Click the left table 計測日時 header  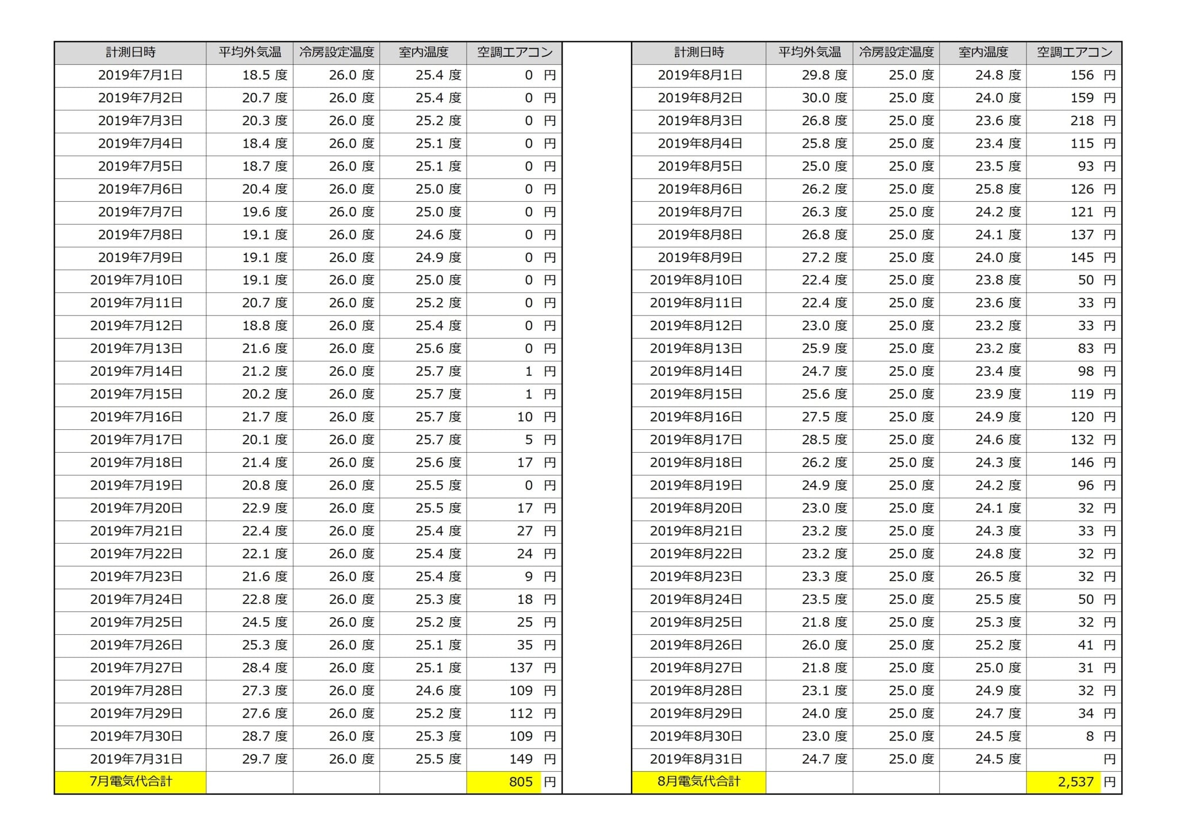pyautogui.click(x=130, y=53)
